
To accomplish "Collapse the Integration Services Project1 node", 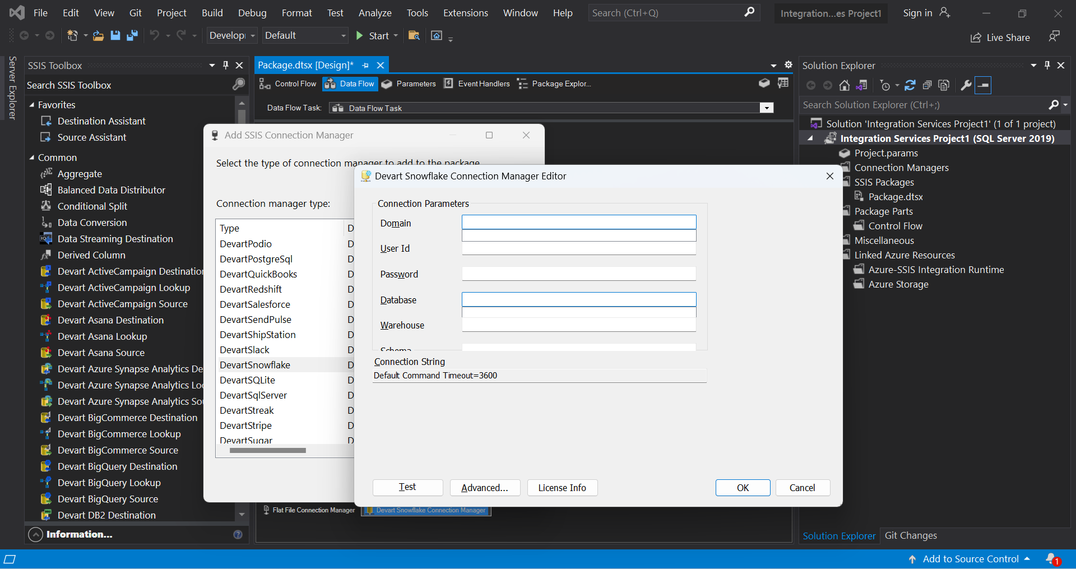I will click(810, 138).
